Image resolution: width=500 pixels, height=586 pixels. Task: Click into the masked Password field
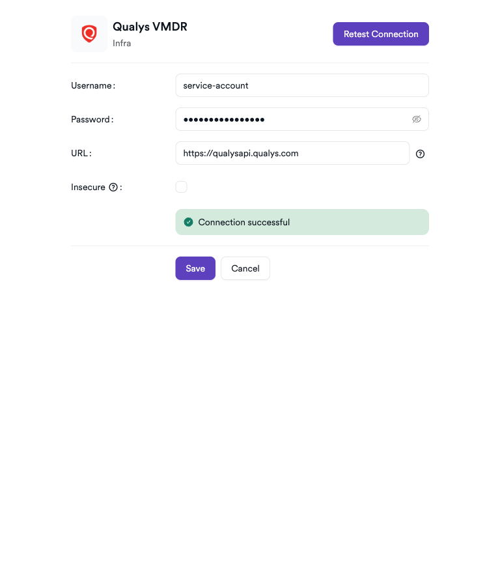click(293, 119)
